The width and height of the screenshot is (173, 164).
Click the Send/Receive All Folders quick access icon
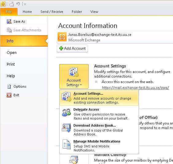[11, 4]
